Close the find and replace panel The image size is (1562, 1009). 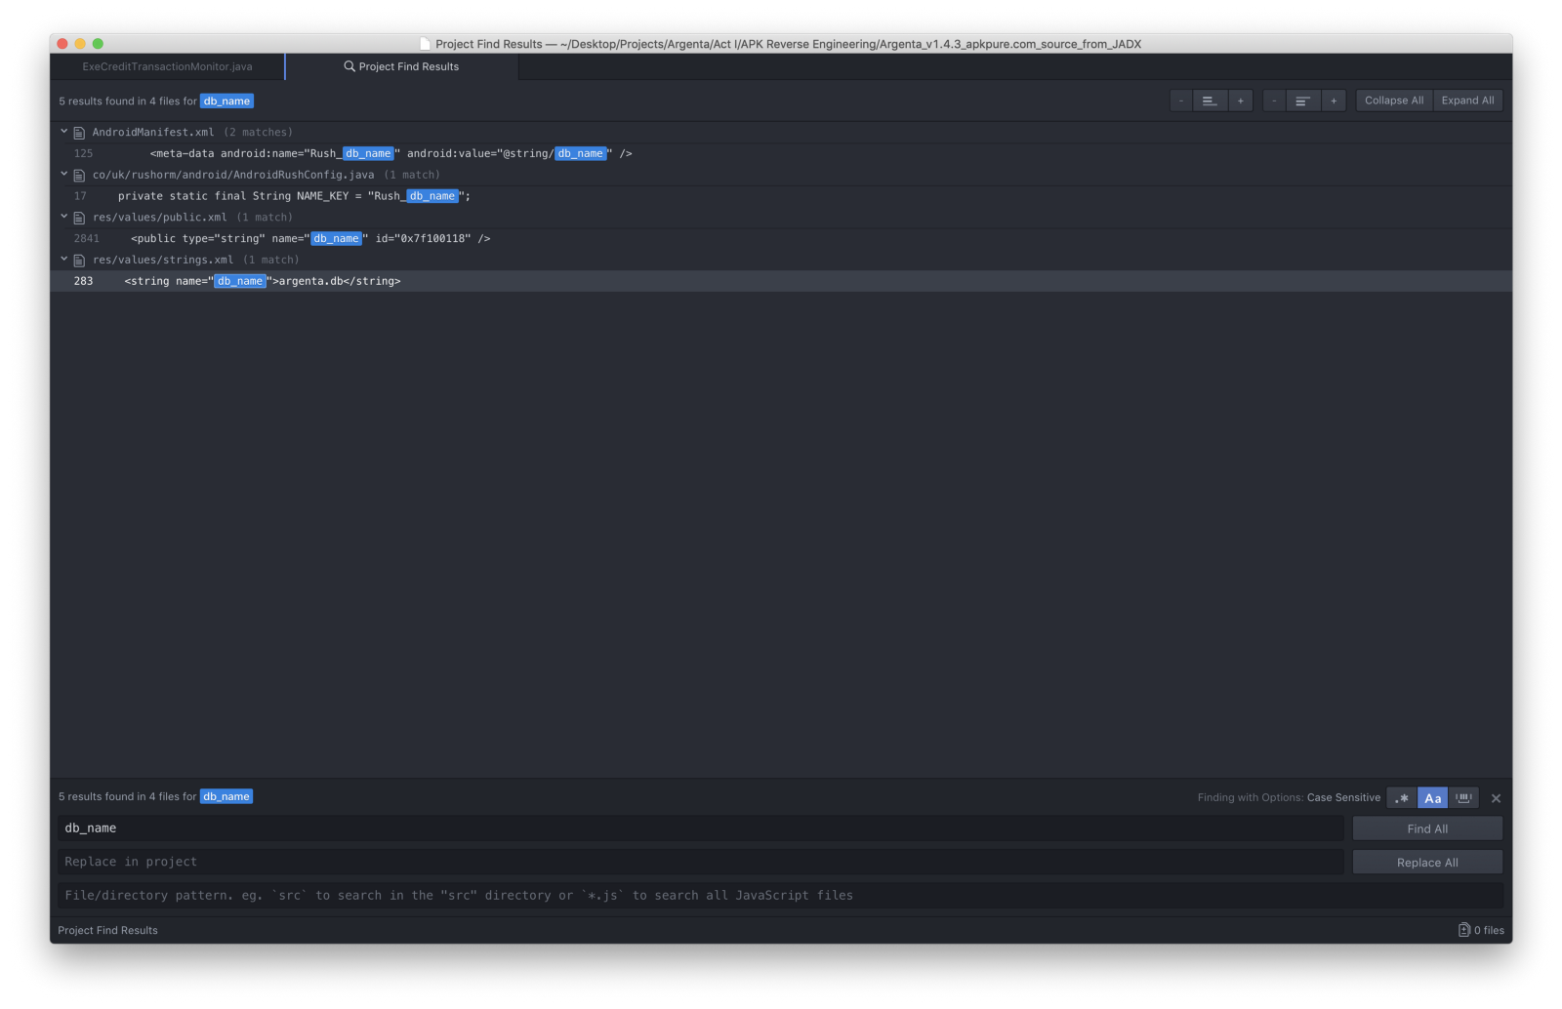[1496, 798]
